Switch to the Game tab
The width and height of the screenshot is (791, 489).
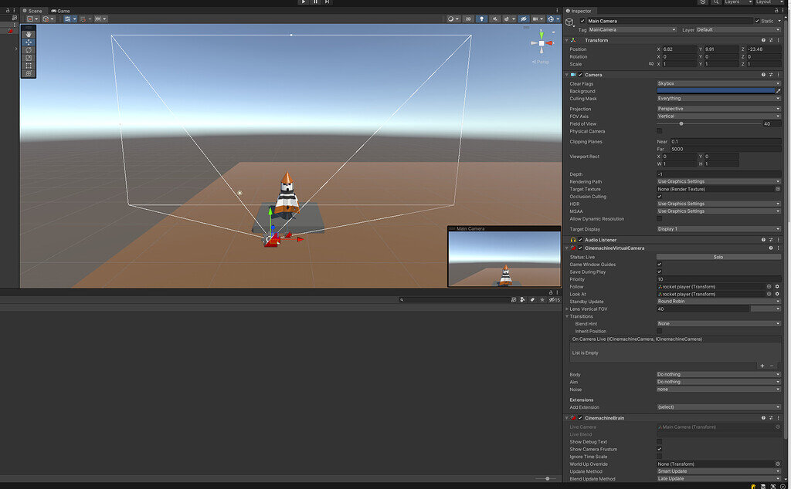[x=62, y=11]
